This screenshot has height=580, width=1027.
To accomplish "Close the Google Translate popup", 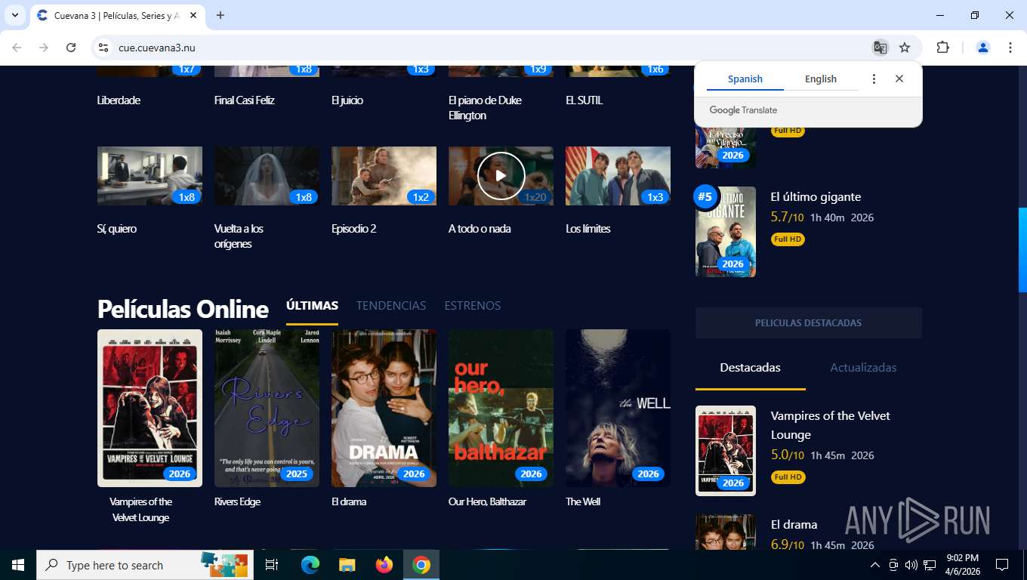I will (x=899, y=79).
